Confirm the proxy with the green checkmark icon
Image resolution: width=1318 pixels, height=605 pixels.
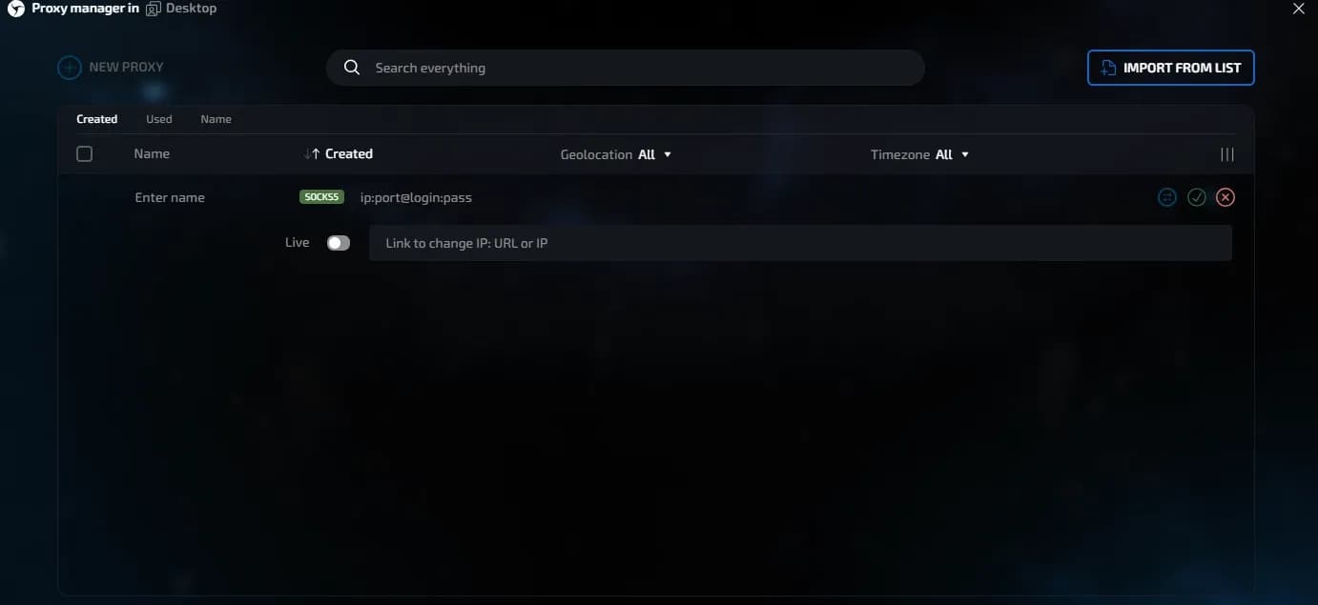(1197, 197)
